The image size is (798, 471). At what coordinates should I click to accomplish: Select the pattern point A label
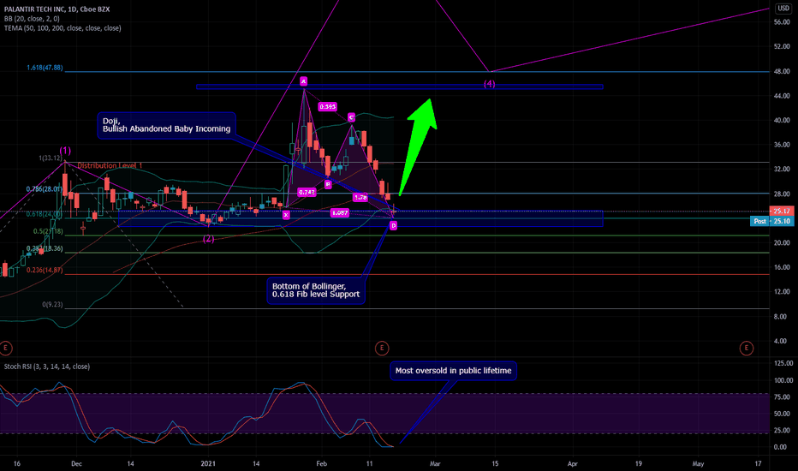click(x=303, y=81)
